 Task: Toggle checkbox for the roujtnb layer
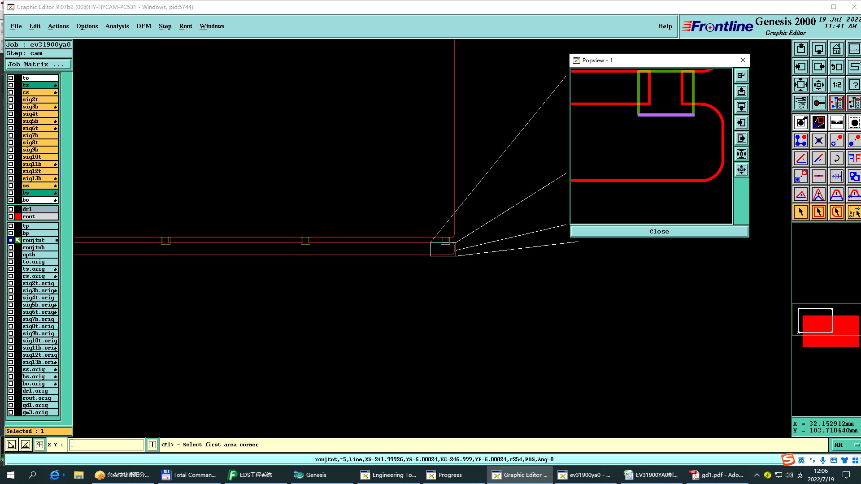click(x=11, y=247)
